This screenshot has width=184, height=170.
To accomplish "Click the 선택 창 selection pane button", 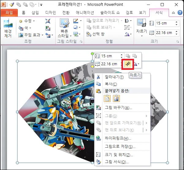I will [95, 34].
